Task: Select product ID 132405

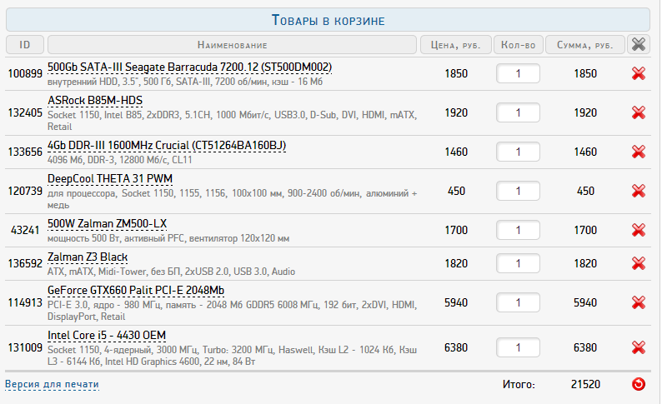Action: pos(25,112)
